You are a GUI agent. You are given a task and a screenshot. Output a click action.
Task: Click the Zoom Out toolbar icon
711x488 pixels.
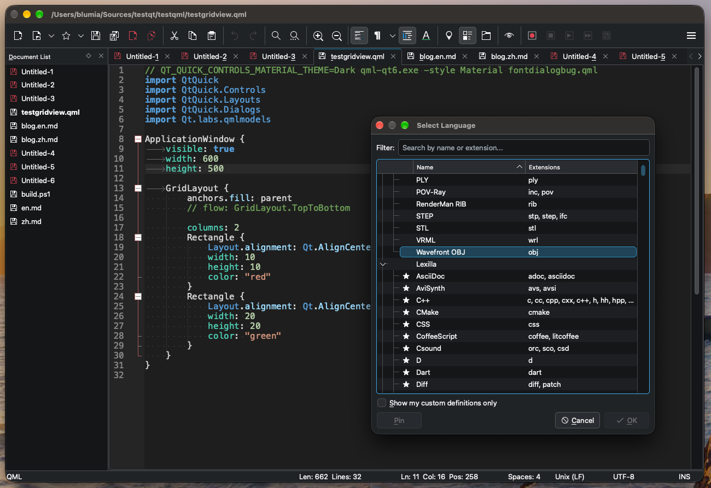337,36
